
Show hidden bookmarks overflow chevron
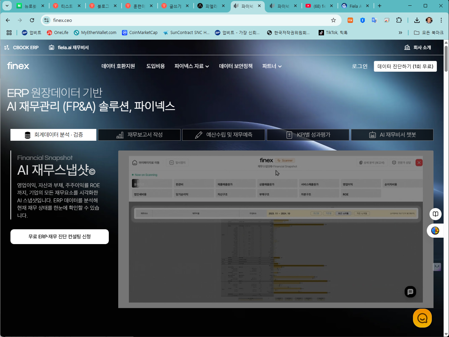pyautogui.click(x=400, y=33)
